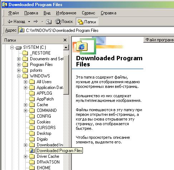Image resolution: width=174 pixels, height=170 pixels.
Task: Select the AppPatch folder icon
Action: 32,99
